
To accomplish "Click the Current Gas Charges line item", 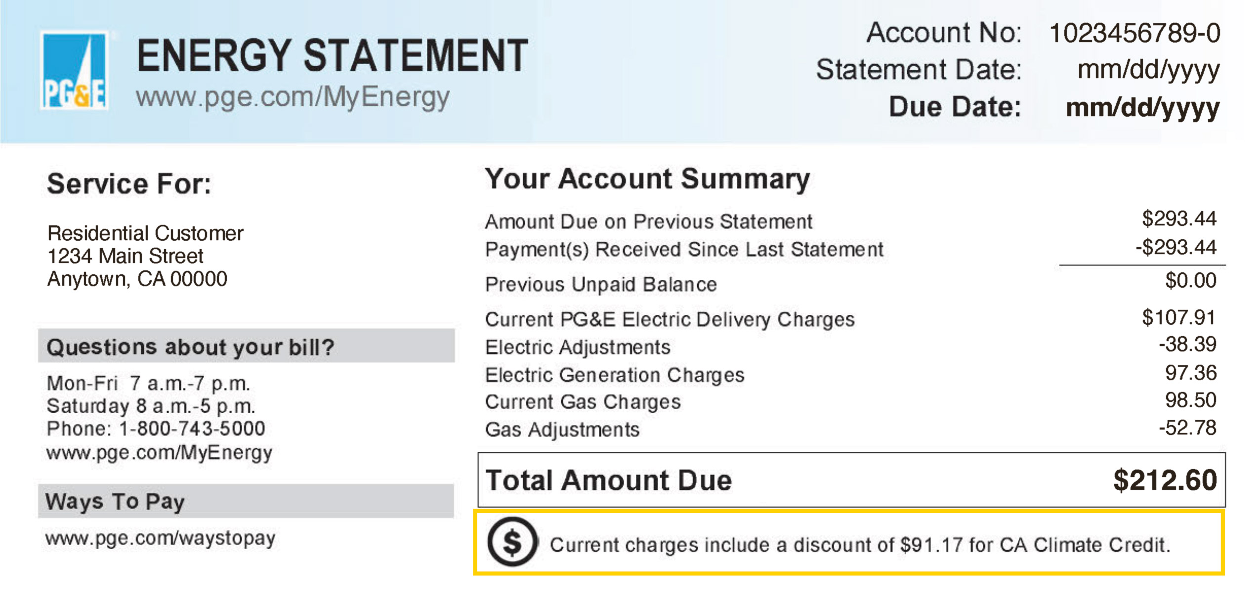I will point(583,402).
